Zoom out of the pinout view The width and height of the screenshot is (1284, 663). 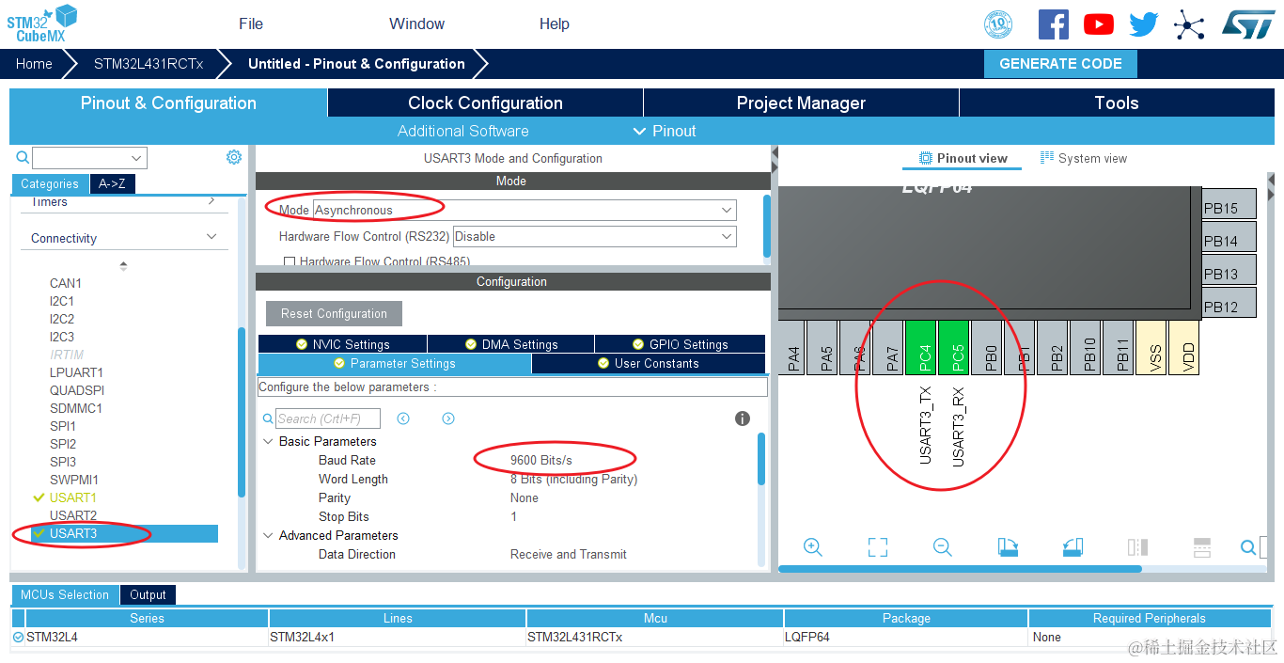click(943, 547)
